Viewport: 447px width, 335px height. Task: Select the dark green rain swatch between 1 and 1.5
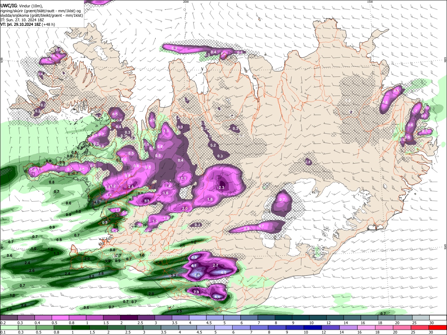[81, 327]
